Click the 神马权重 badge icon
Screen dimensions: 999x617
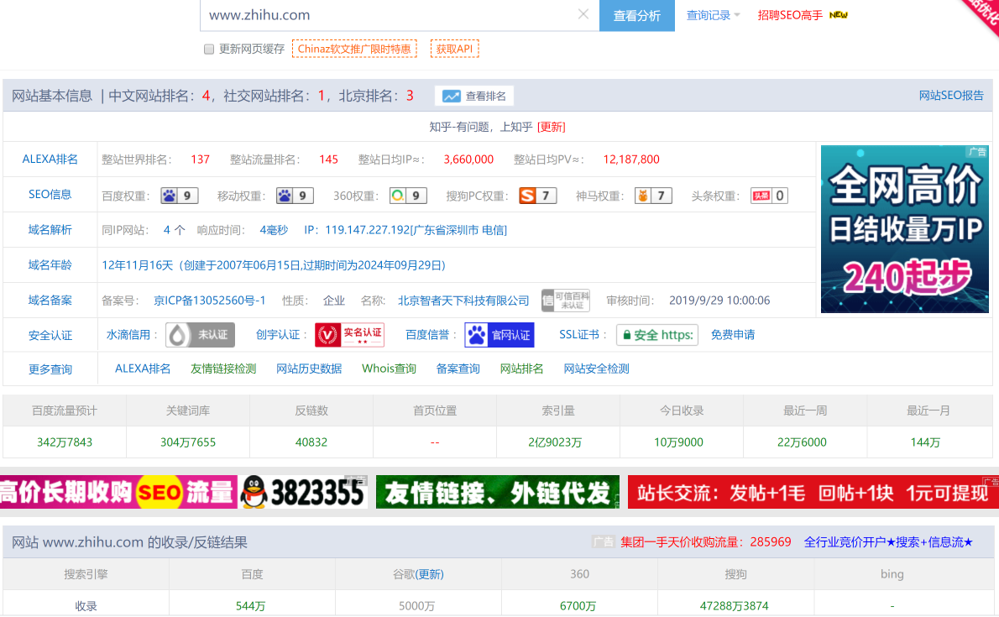[x=654, y=196]
